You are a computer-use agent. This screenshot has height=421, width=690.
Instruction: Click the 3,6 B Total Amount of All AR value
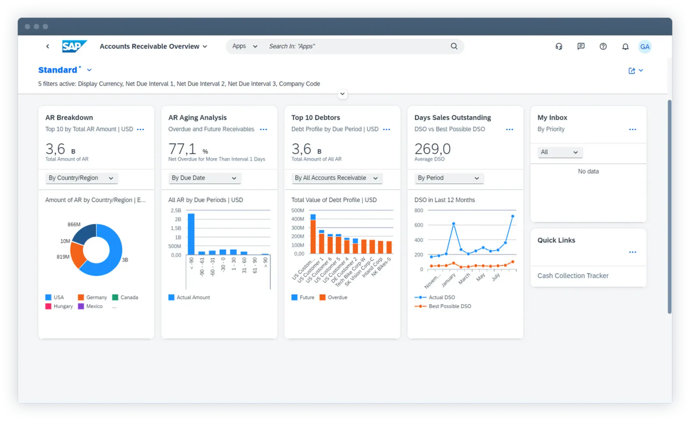[x=307, y=149]
